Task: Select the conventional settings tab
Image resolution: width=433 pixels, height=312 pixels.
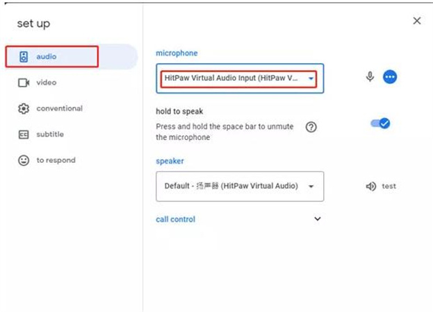Action: click(59, 109)
